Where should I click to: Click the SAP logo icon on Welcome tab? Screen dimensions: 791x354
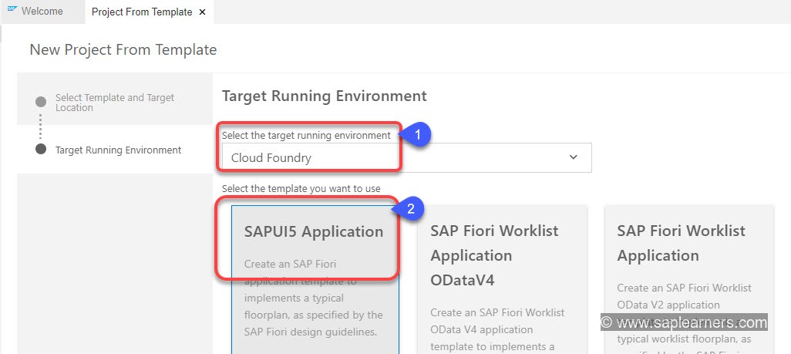point(12,10)
